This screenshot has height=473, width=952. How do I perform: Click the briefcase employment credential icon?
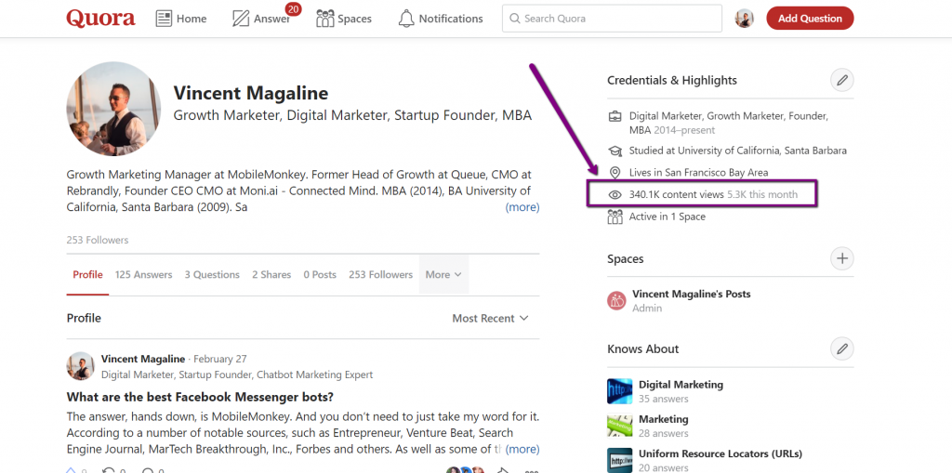[615, 116]
